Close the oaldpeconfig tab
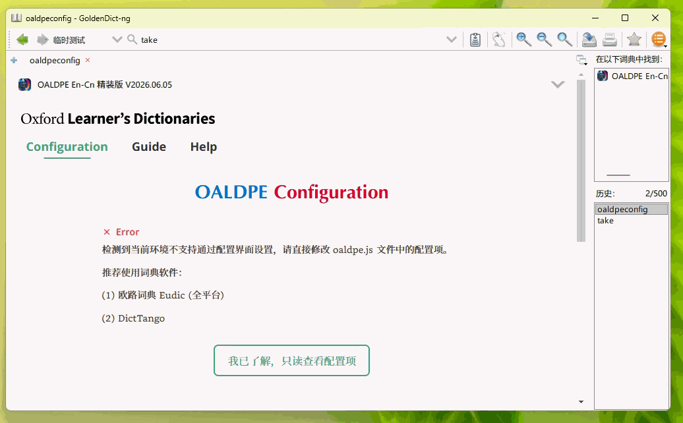This screenshot has height=423, width=683. pyautogui.click(x=88, y=60)
